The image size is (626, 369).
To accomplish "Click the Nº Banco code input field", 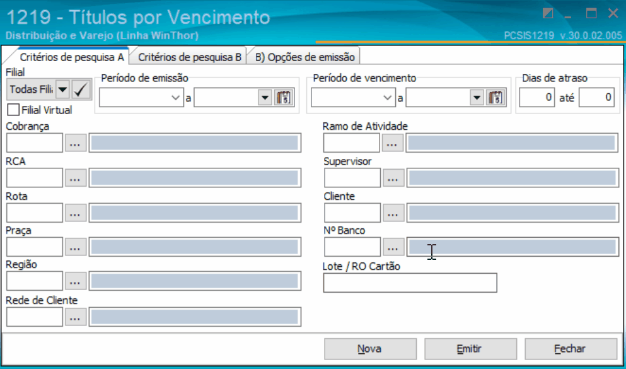I will [352, 247].
